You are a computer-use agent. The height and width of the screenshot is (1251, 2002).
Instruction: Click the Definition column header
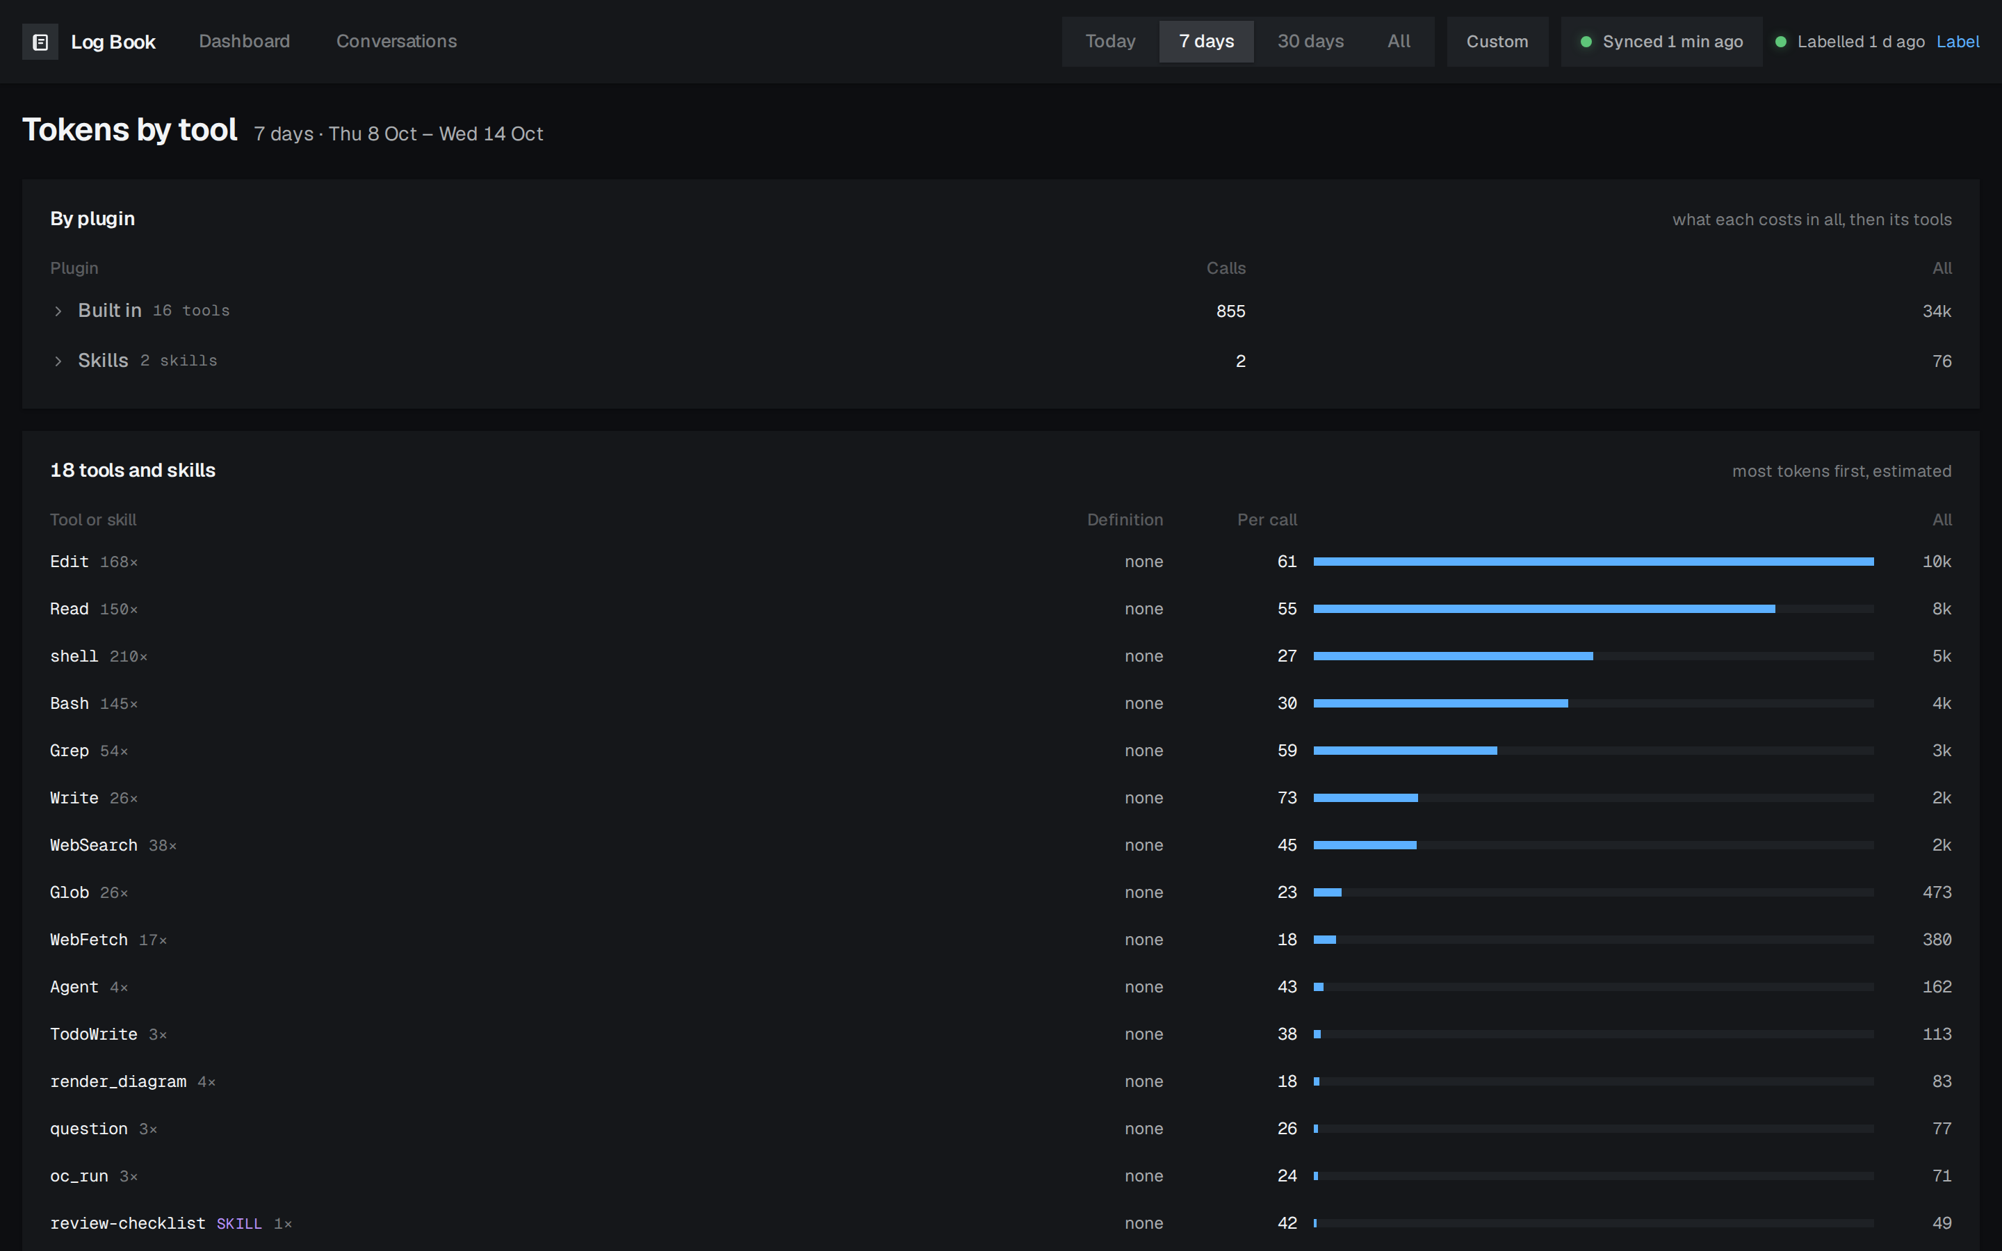[1125, 520]
